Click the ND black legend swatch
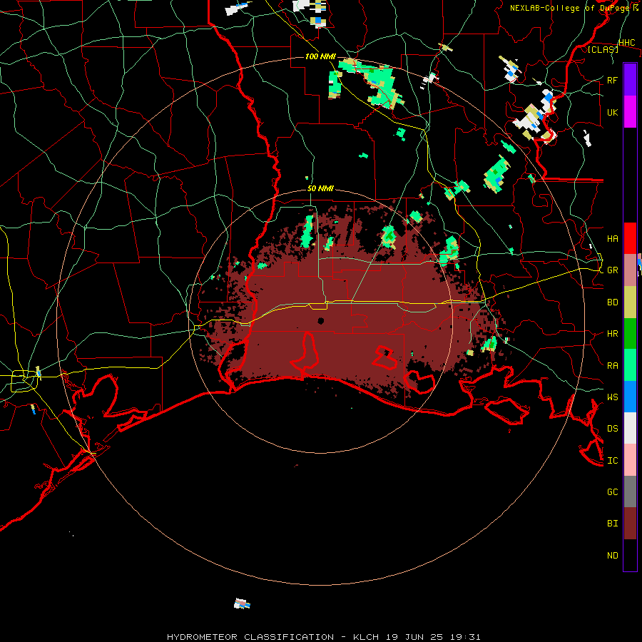This screenshot has width=642, height=642. pos(630,555)
